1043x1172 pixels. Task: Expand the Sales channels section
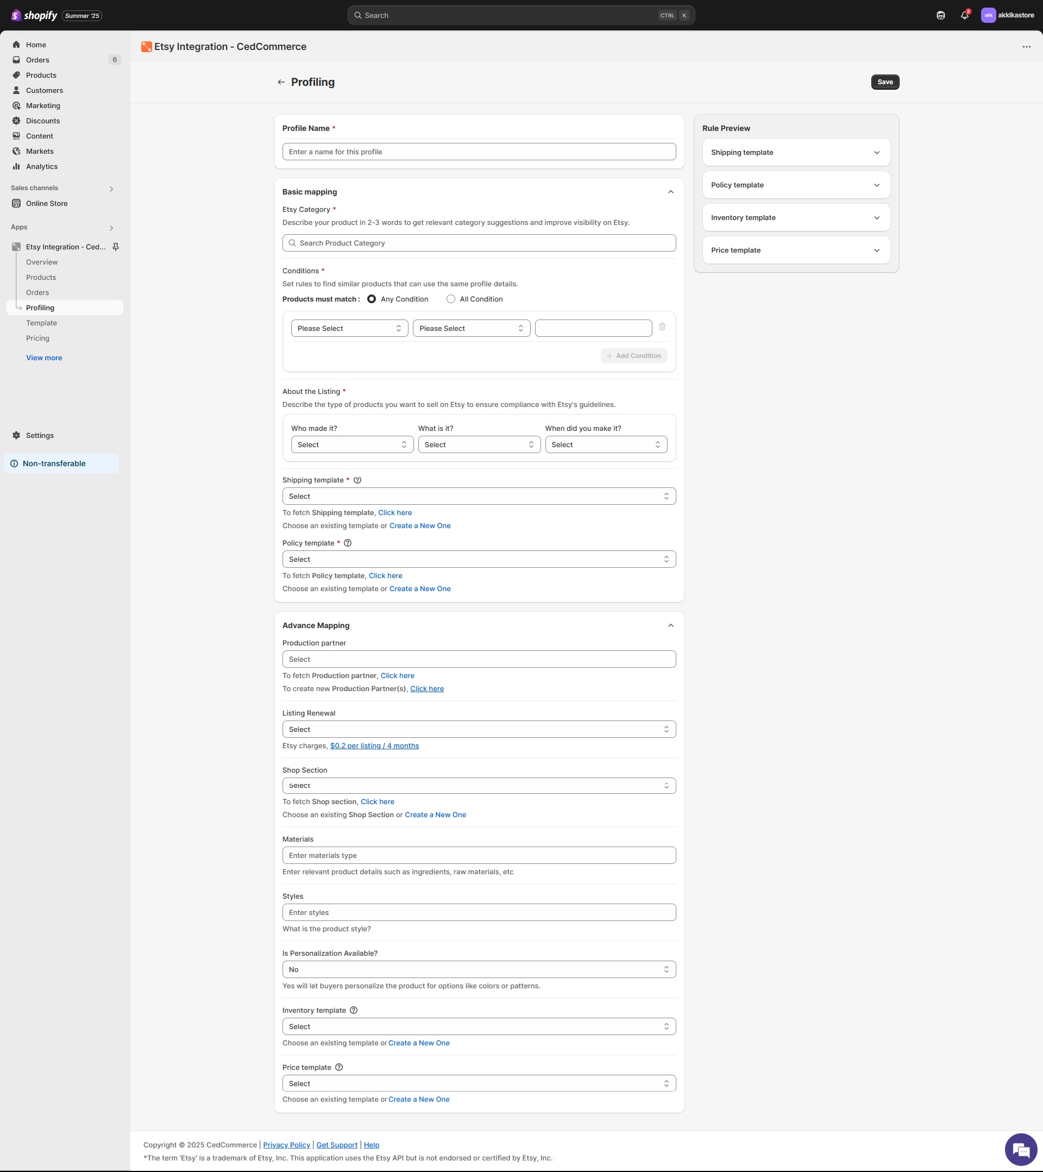click(111, 189)
